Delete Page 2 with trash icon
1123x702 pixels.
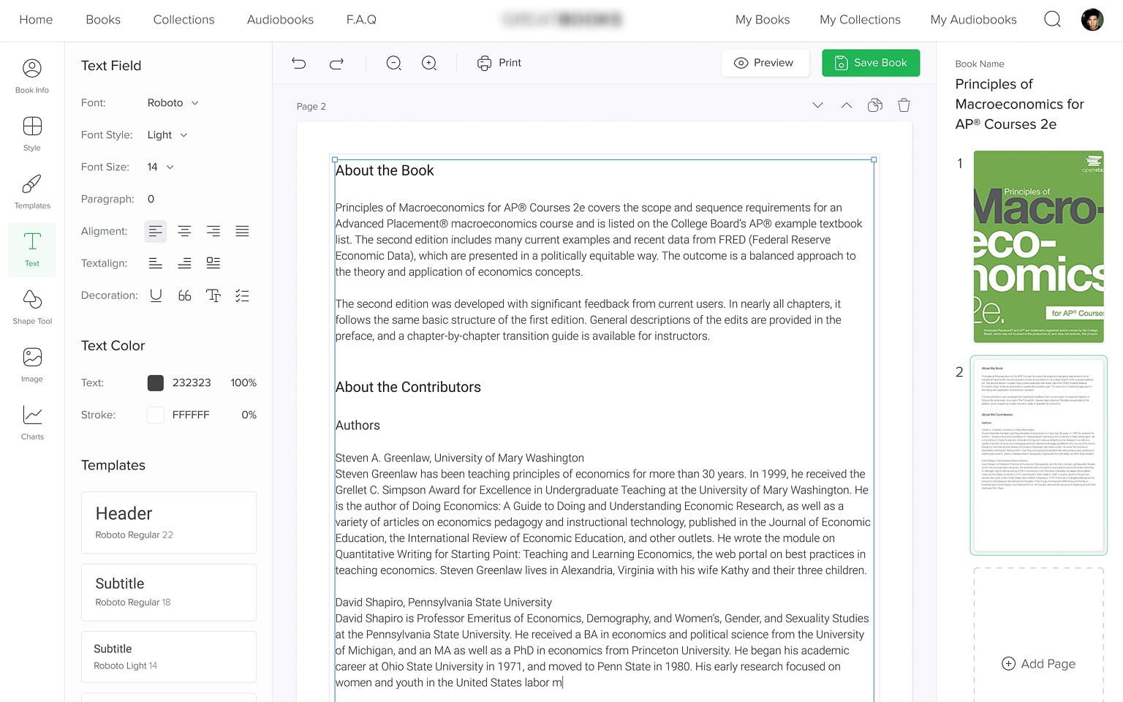point(904,105)
